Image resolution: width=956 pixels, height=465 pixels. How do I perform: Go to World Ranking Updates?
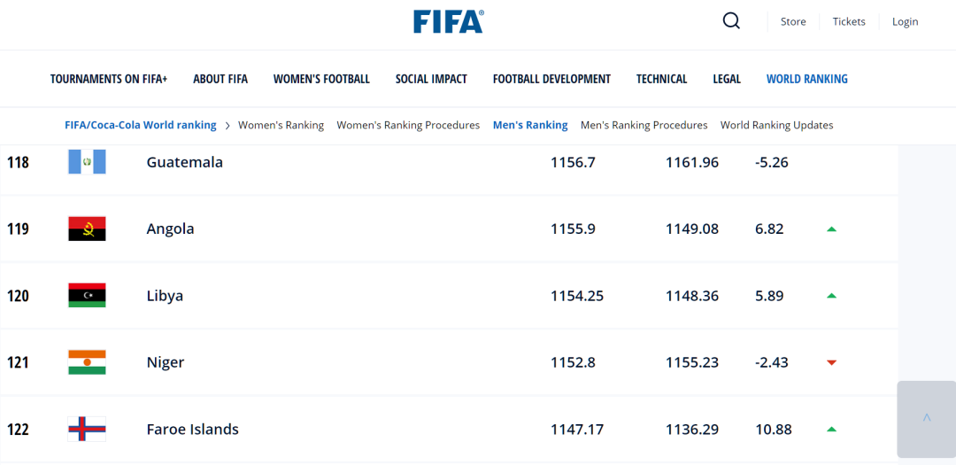click(x=777, y=125)
